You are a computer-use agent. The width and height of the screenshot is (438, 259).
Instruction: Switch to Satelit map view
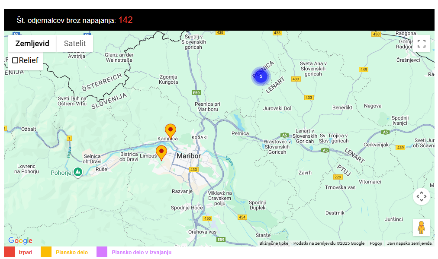pyautogui.click(x=75, y=44)
